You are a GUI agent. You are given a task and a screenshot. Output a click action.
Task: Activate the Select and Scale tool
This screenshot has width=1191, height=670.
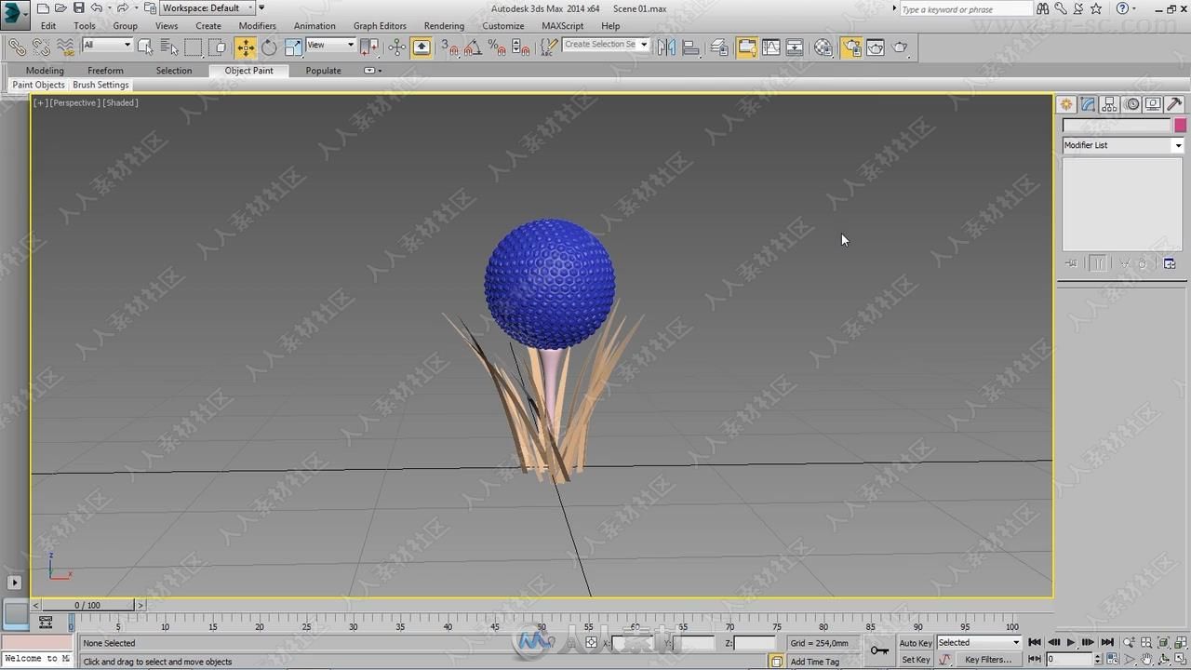pyautogui.click(x=293, y=47)
